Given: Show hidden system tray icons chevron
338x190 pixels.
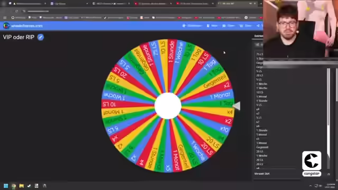Looking at the screenshot, I should coord(311,186).
